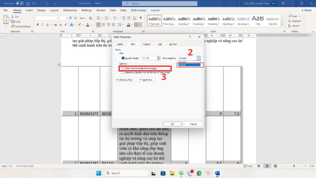Open Word from the Windows taskbar

pyautogui.click(x=217, y=173)
